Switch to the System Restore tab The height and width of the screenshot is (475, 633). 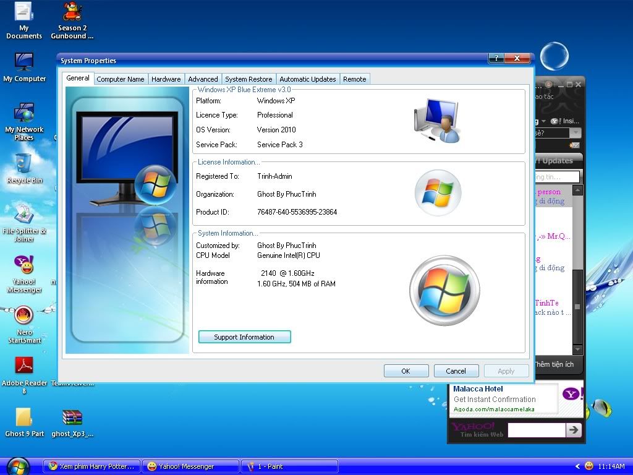(x=249, y=79)
